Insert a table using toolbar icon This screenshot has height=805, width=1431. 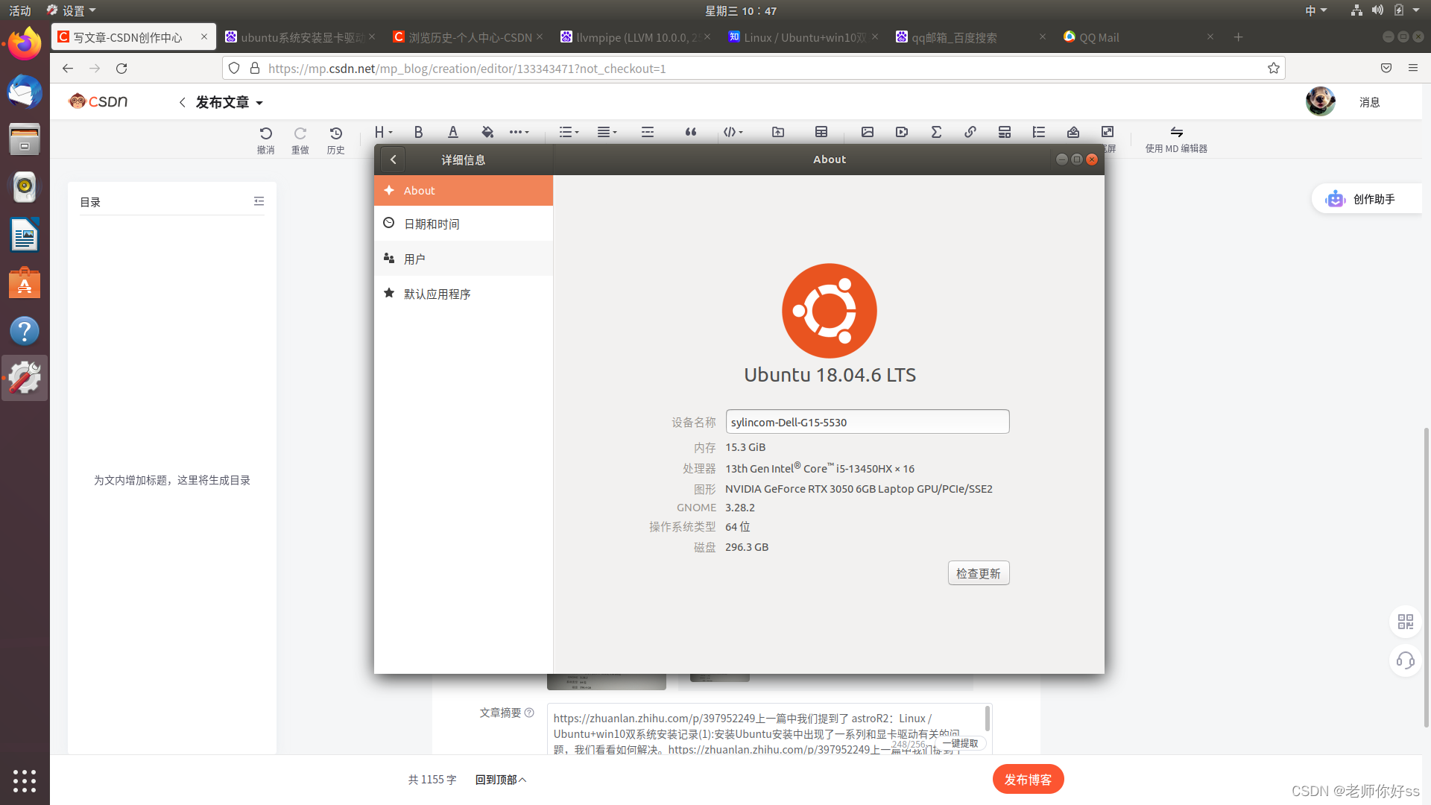pos(821,132)
